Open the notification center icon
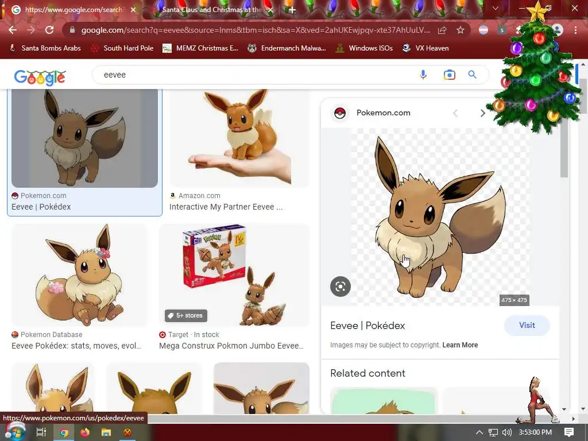 [569, 432]
